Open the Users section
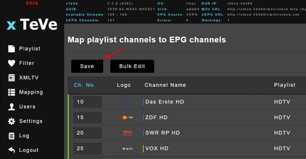The height and width of the screenshot is (159, 306). (27, 107)
